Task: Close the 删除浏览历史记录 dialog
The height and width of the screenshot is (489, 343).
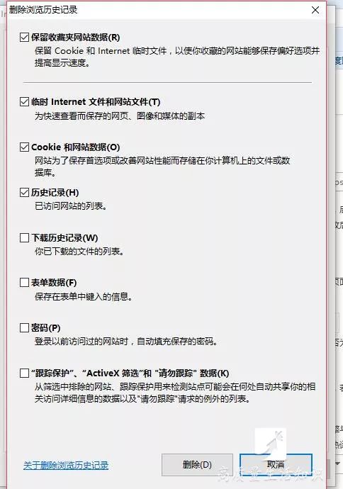Action: coord(315,10)
